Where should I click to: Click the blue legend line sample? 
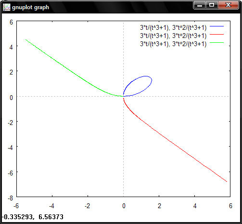point(217,26)
